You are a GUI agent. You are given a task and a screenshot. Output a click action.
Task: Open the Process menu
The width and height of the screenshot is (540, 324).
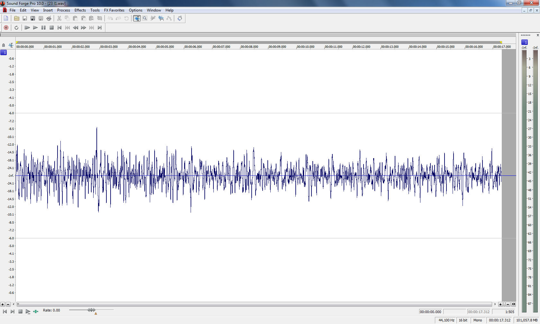63,10
